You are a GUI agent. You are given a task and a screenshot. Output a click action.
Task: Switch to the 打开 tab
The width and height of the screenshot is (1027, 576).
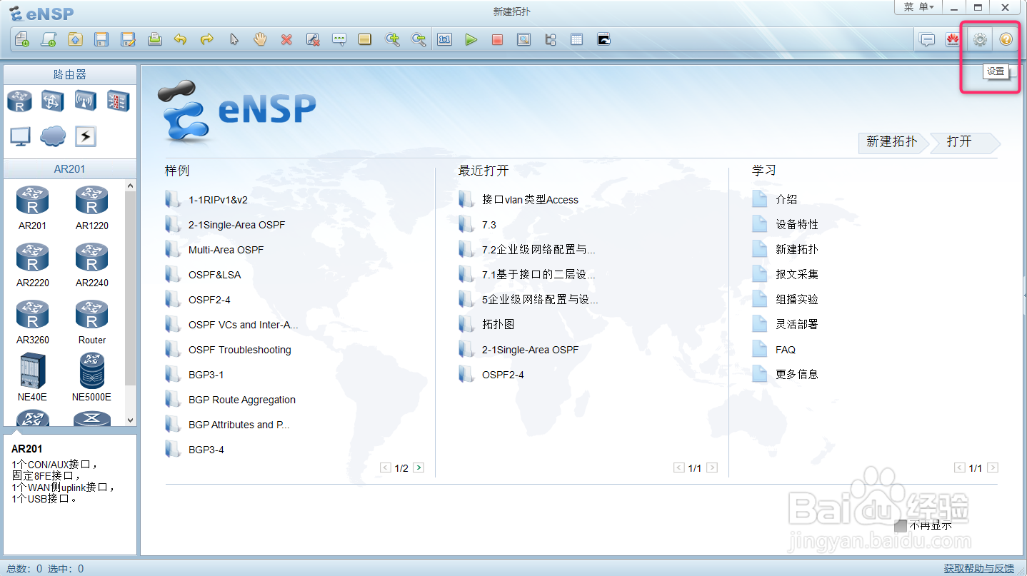[959, 143]
